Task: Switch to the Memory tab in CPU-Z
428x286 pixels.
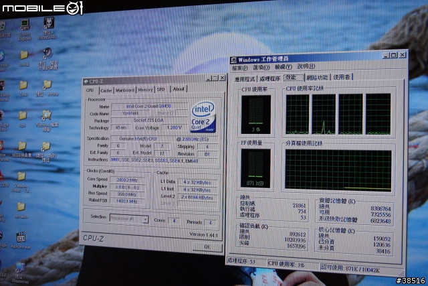Action: tap(145, 90)
